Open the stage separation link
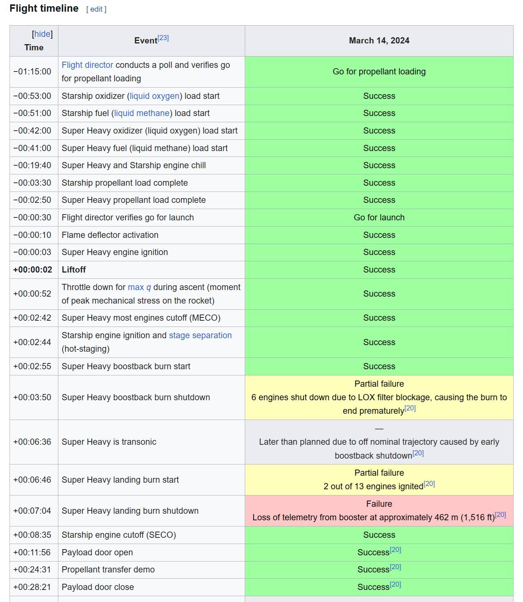This screenshot has height=602, width=523. 200,335
